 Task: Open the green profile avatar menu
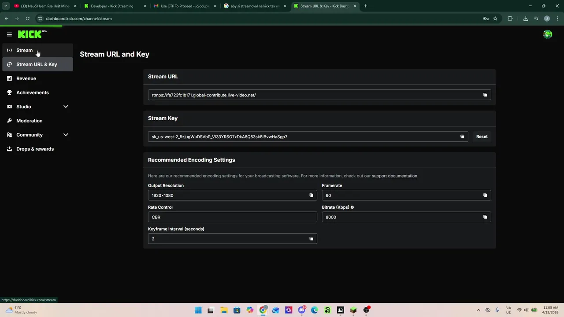click(x=548, y=34)
